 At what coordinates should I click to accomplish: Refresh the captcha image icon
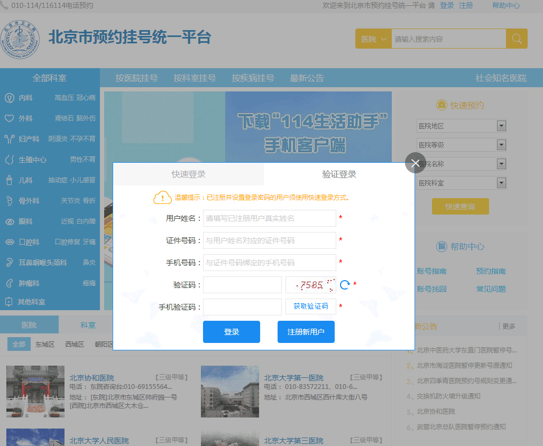(x=345, y=285)
